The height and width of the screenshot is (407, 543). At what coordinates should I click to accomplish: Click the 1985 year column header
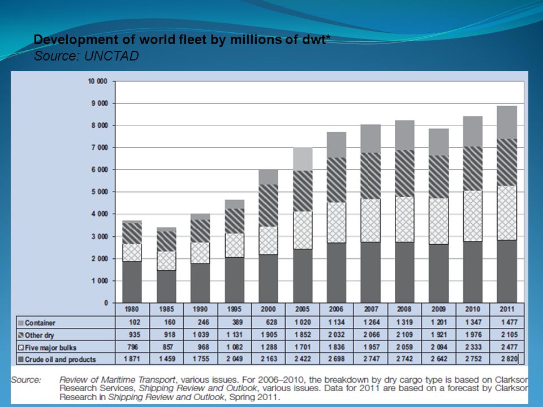(166, 309)
